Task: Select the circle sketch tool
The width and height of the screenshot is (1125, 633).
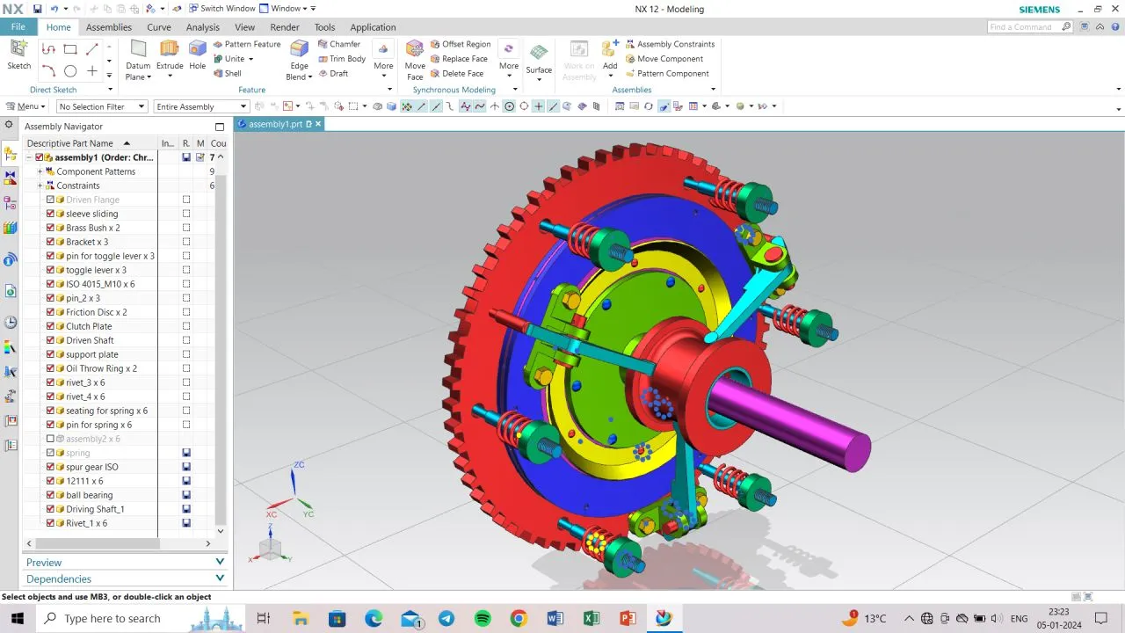Action: 70,71
